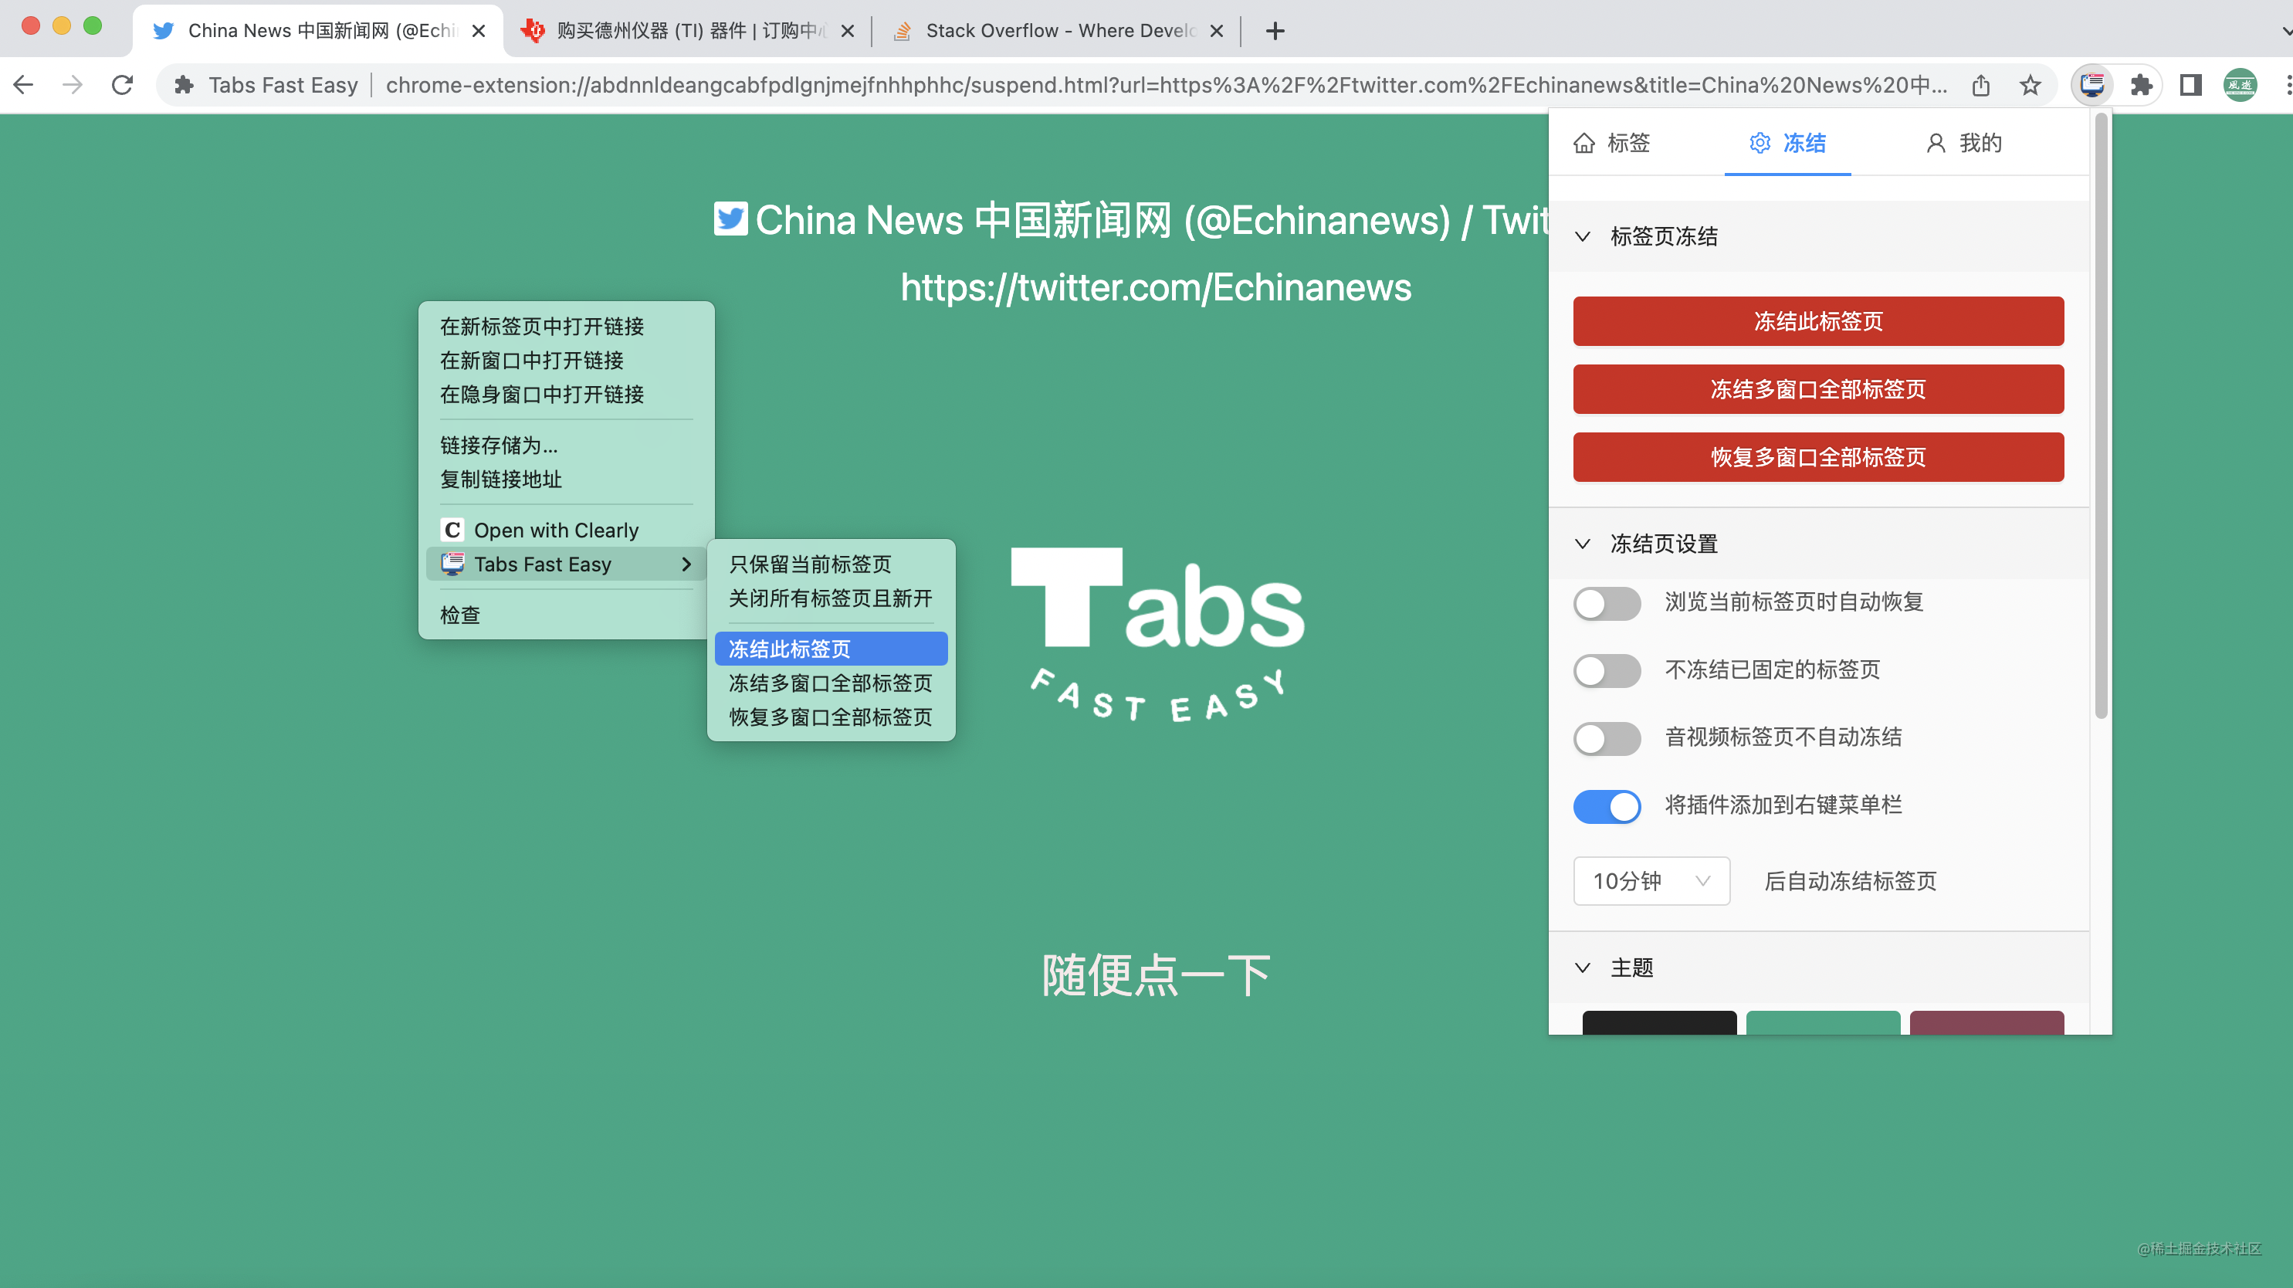Open the 10分钟 auto-freeze dropdown

click(x=1651, y=880)
